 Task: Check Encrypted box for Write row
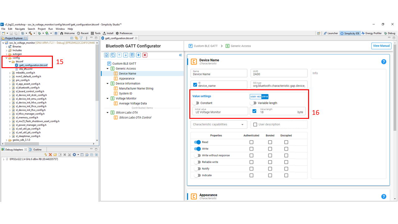point(286,149)
